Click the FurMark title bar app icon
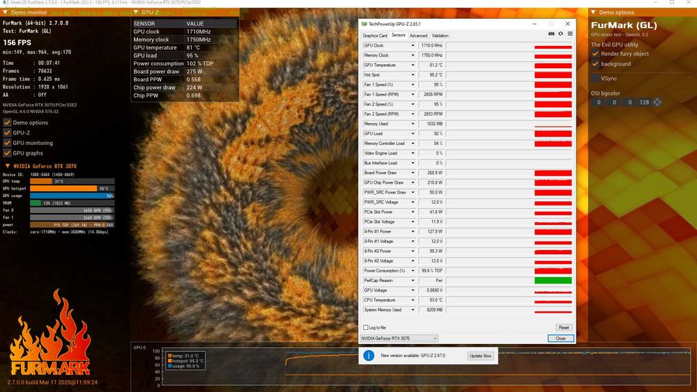Viewport: 697px width, 392px height. tap(6, 2)
